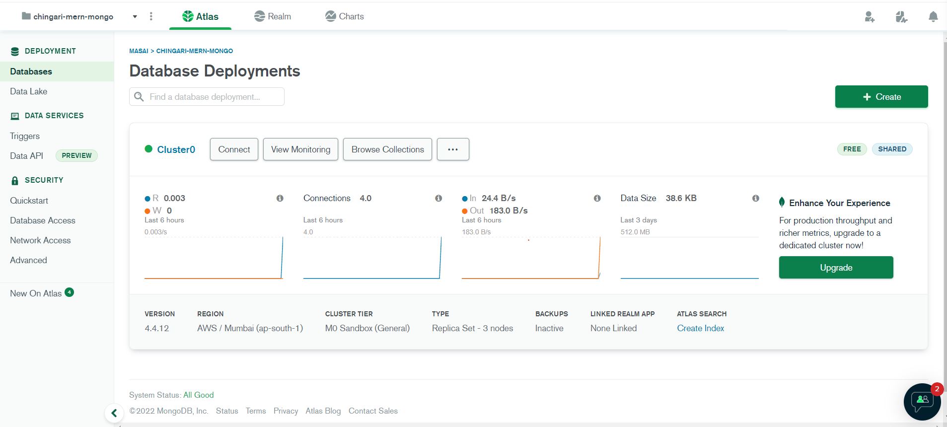Click the notifications bell icon
Image resolution: width=947 pixels, height=427 pixels.
pos(933,17)
